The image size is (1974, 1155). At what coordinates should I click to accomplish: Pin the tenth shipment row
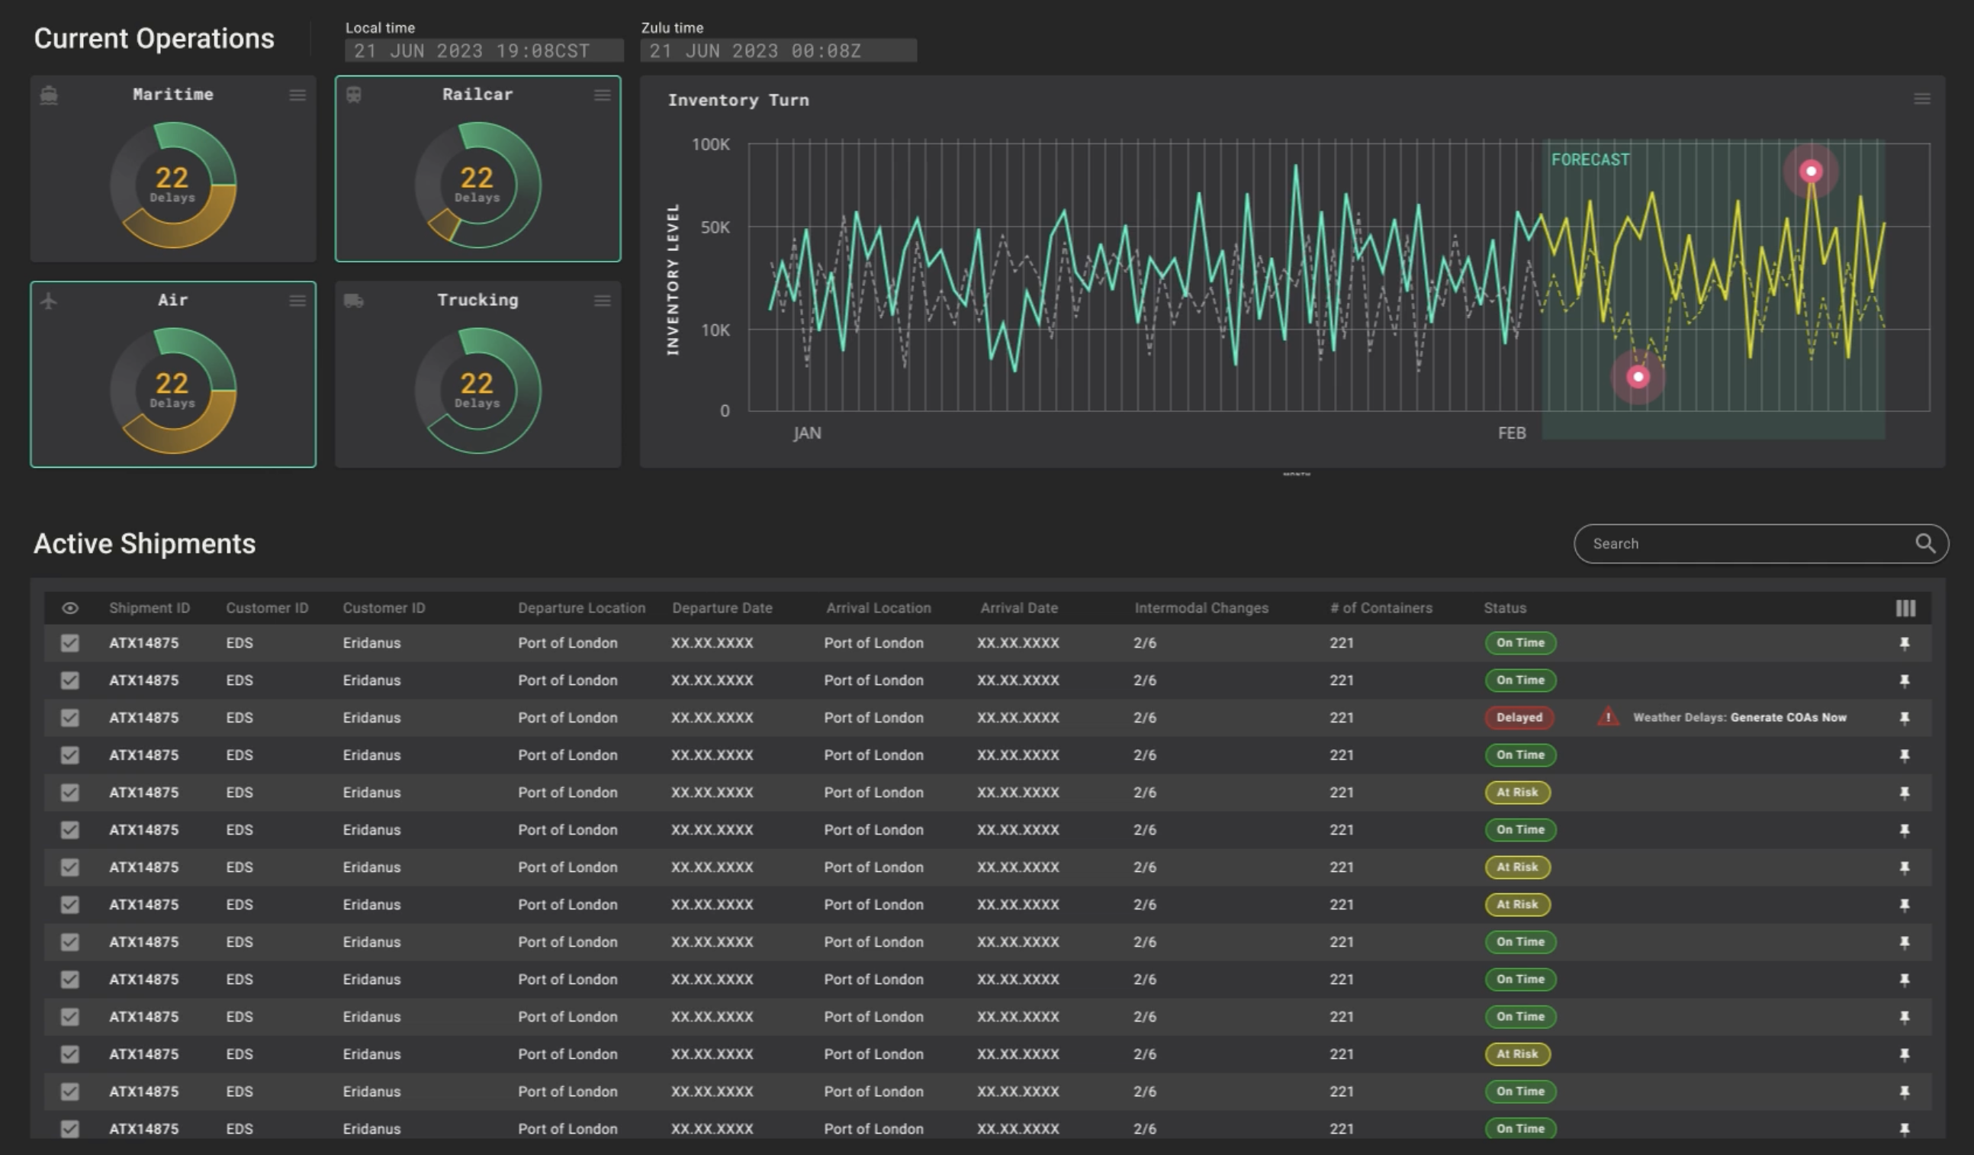[1905, 980]
